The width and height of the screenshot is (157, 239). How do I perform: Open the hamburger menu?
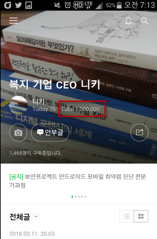click(x=13, y=21)
